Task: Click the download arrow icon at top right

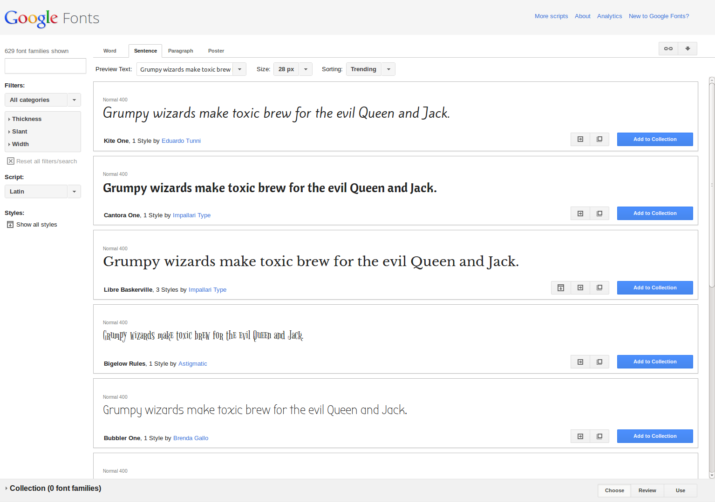Action: 688,48
